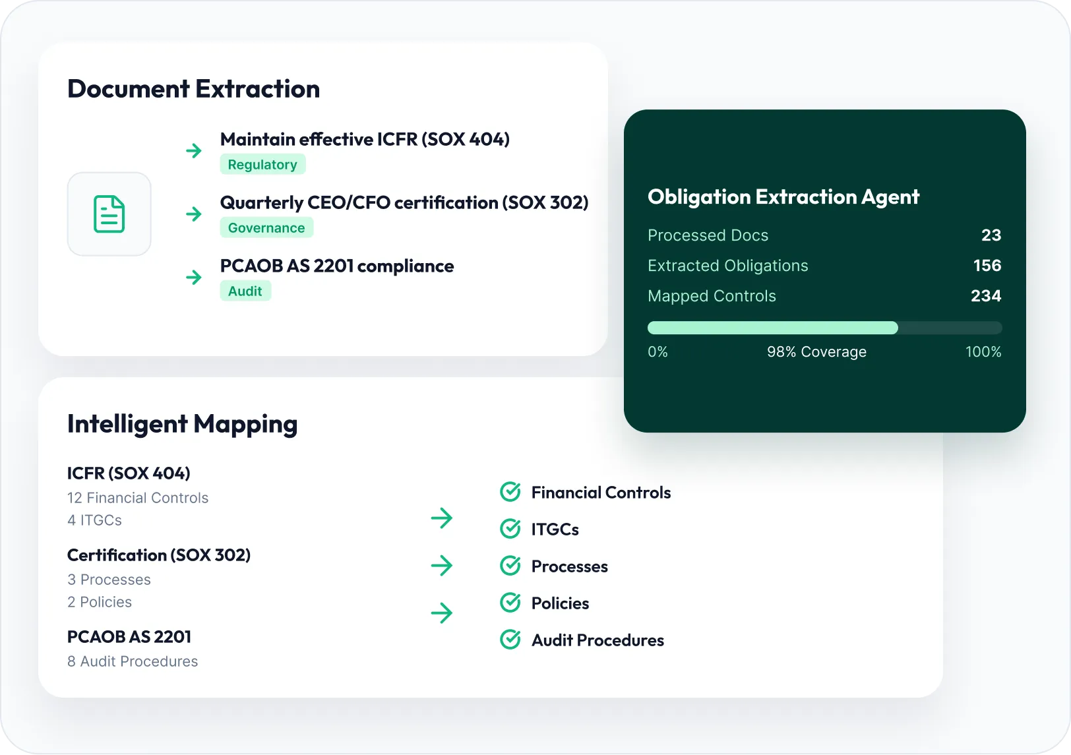The width and height of the screenshot is (1071, 755).
Task: Click the middle arrow in Intelligent Mapping
Action: 442,566
